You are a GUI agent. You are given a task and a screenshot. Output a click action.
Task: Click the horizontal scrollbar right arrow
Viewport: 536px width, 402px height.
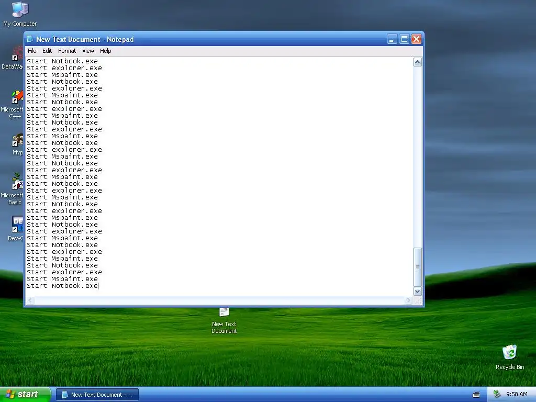click(x=408, y=300)
